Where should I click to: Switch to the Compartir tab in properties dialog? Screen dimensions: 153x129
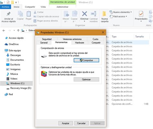coord(96,42)
